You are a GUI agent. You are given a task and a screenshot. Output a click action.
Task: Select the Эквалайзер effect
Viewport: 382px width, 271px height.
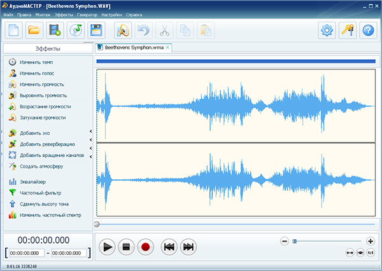[x=32, y=181]
